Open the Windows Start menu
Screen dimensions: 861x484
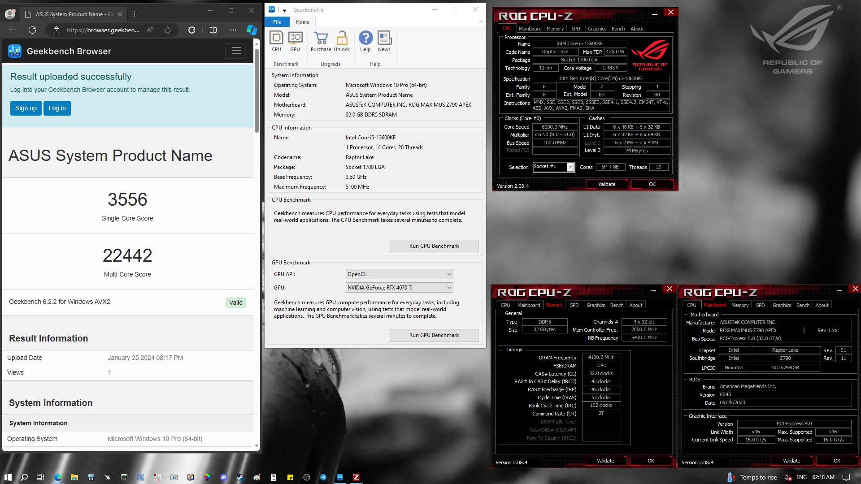click(8, 477)
